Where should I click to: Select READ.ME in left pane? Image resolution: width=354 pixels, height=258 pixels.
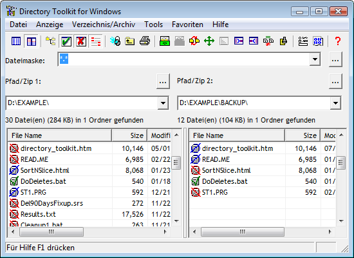[34, 159]
